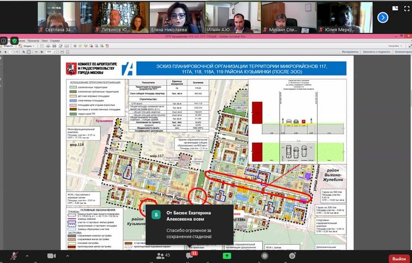Enter Zoom fullscreen mode
The image size is (412, 263).
click(x=407, y=8)
